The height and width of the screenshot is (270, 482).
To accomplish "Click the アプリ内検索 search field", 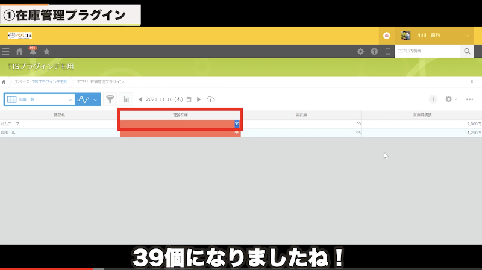I will pyautogui.click(x=427, y=52).
